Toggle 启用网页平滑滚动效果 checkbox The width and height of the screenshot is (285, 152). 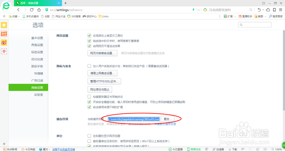[89, 46]
